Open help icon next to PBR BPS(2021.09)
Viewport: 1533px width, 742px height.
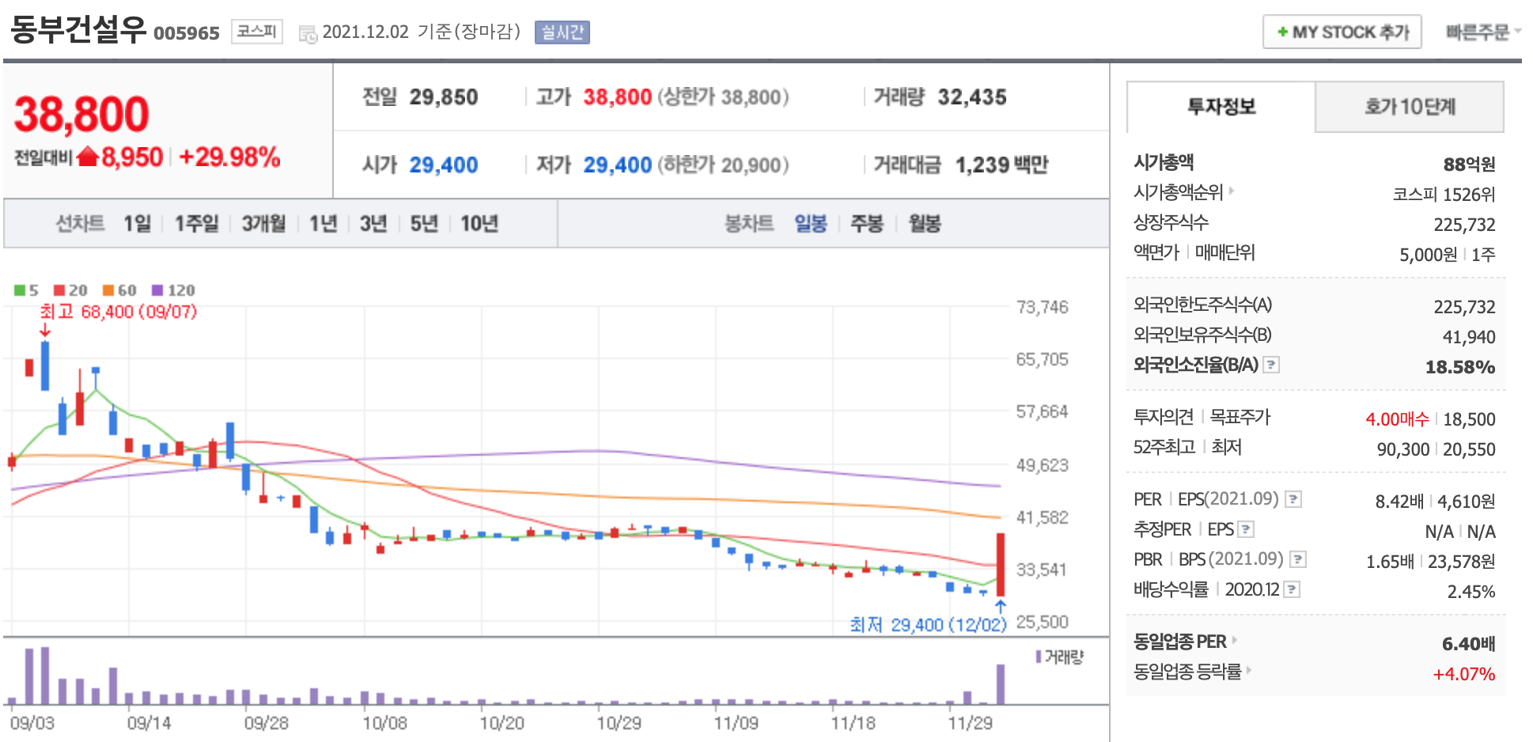click(1297, 559)
